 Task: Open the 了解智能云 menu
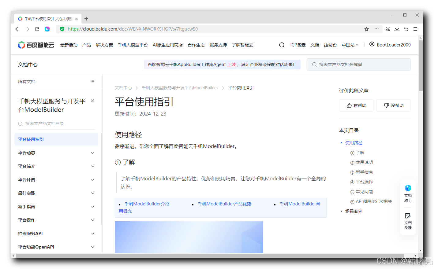tap(242, 45)
